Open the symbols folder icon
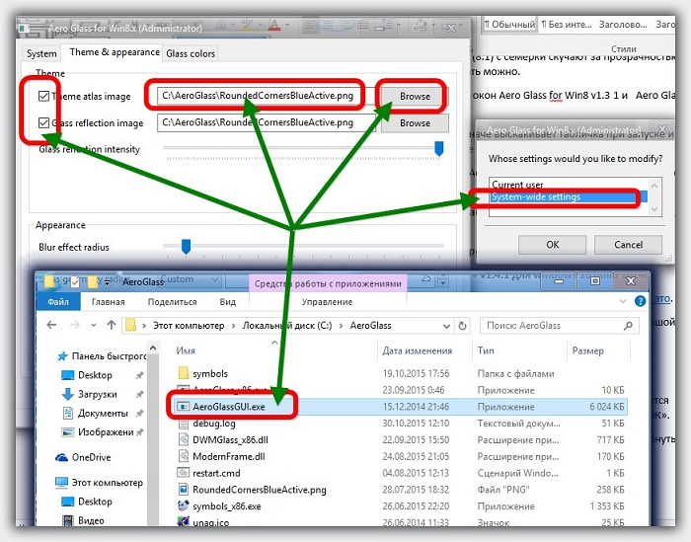 [x=184, y=373]
